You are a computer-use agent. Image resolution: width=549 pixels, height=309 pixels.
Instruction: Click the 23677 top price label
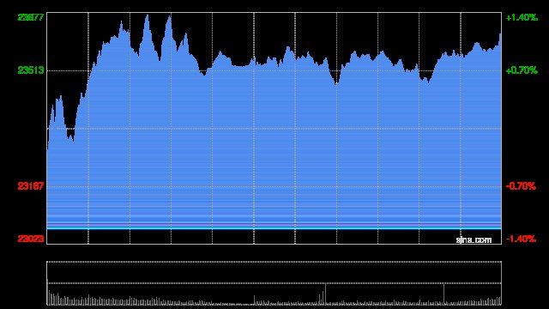[x=31, y=17]
